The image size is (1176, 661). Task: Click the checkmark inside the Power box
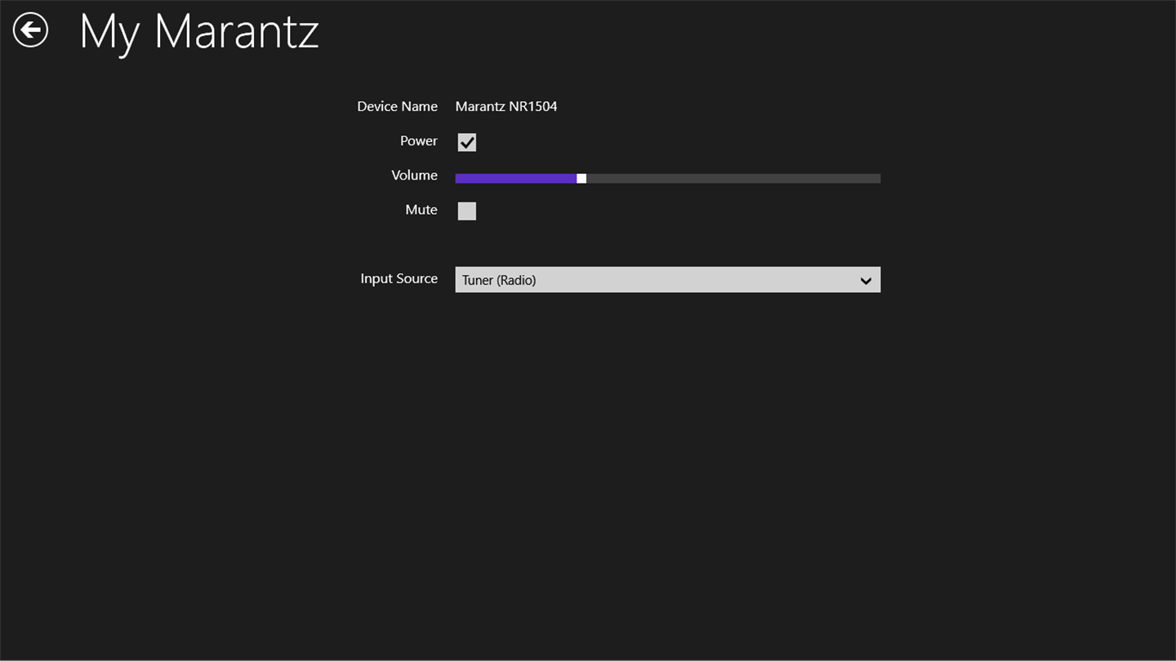point(467,143)
